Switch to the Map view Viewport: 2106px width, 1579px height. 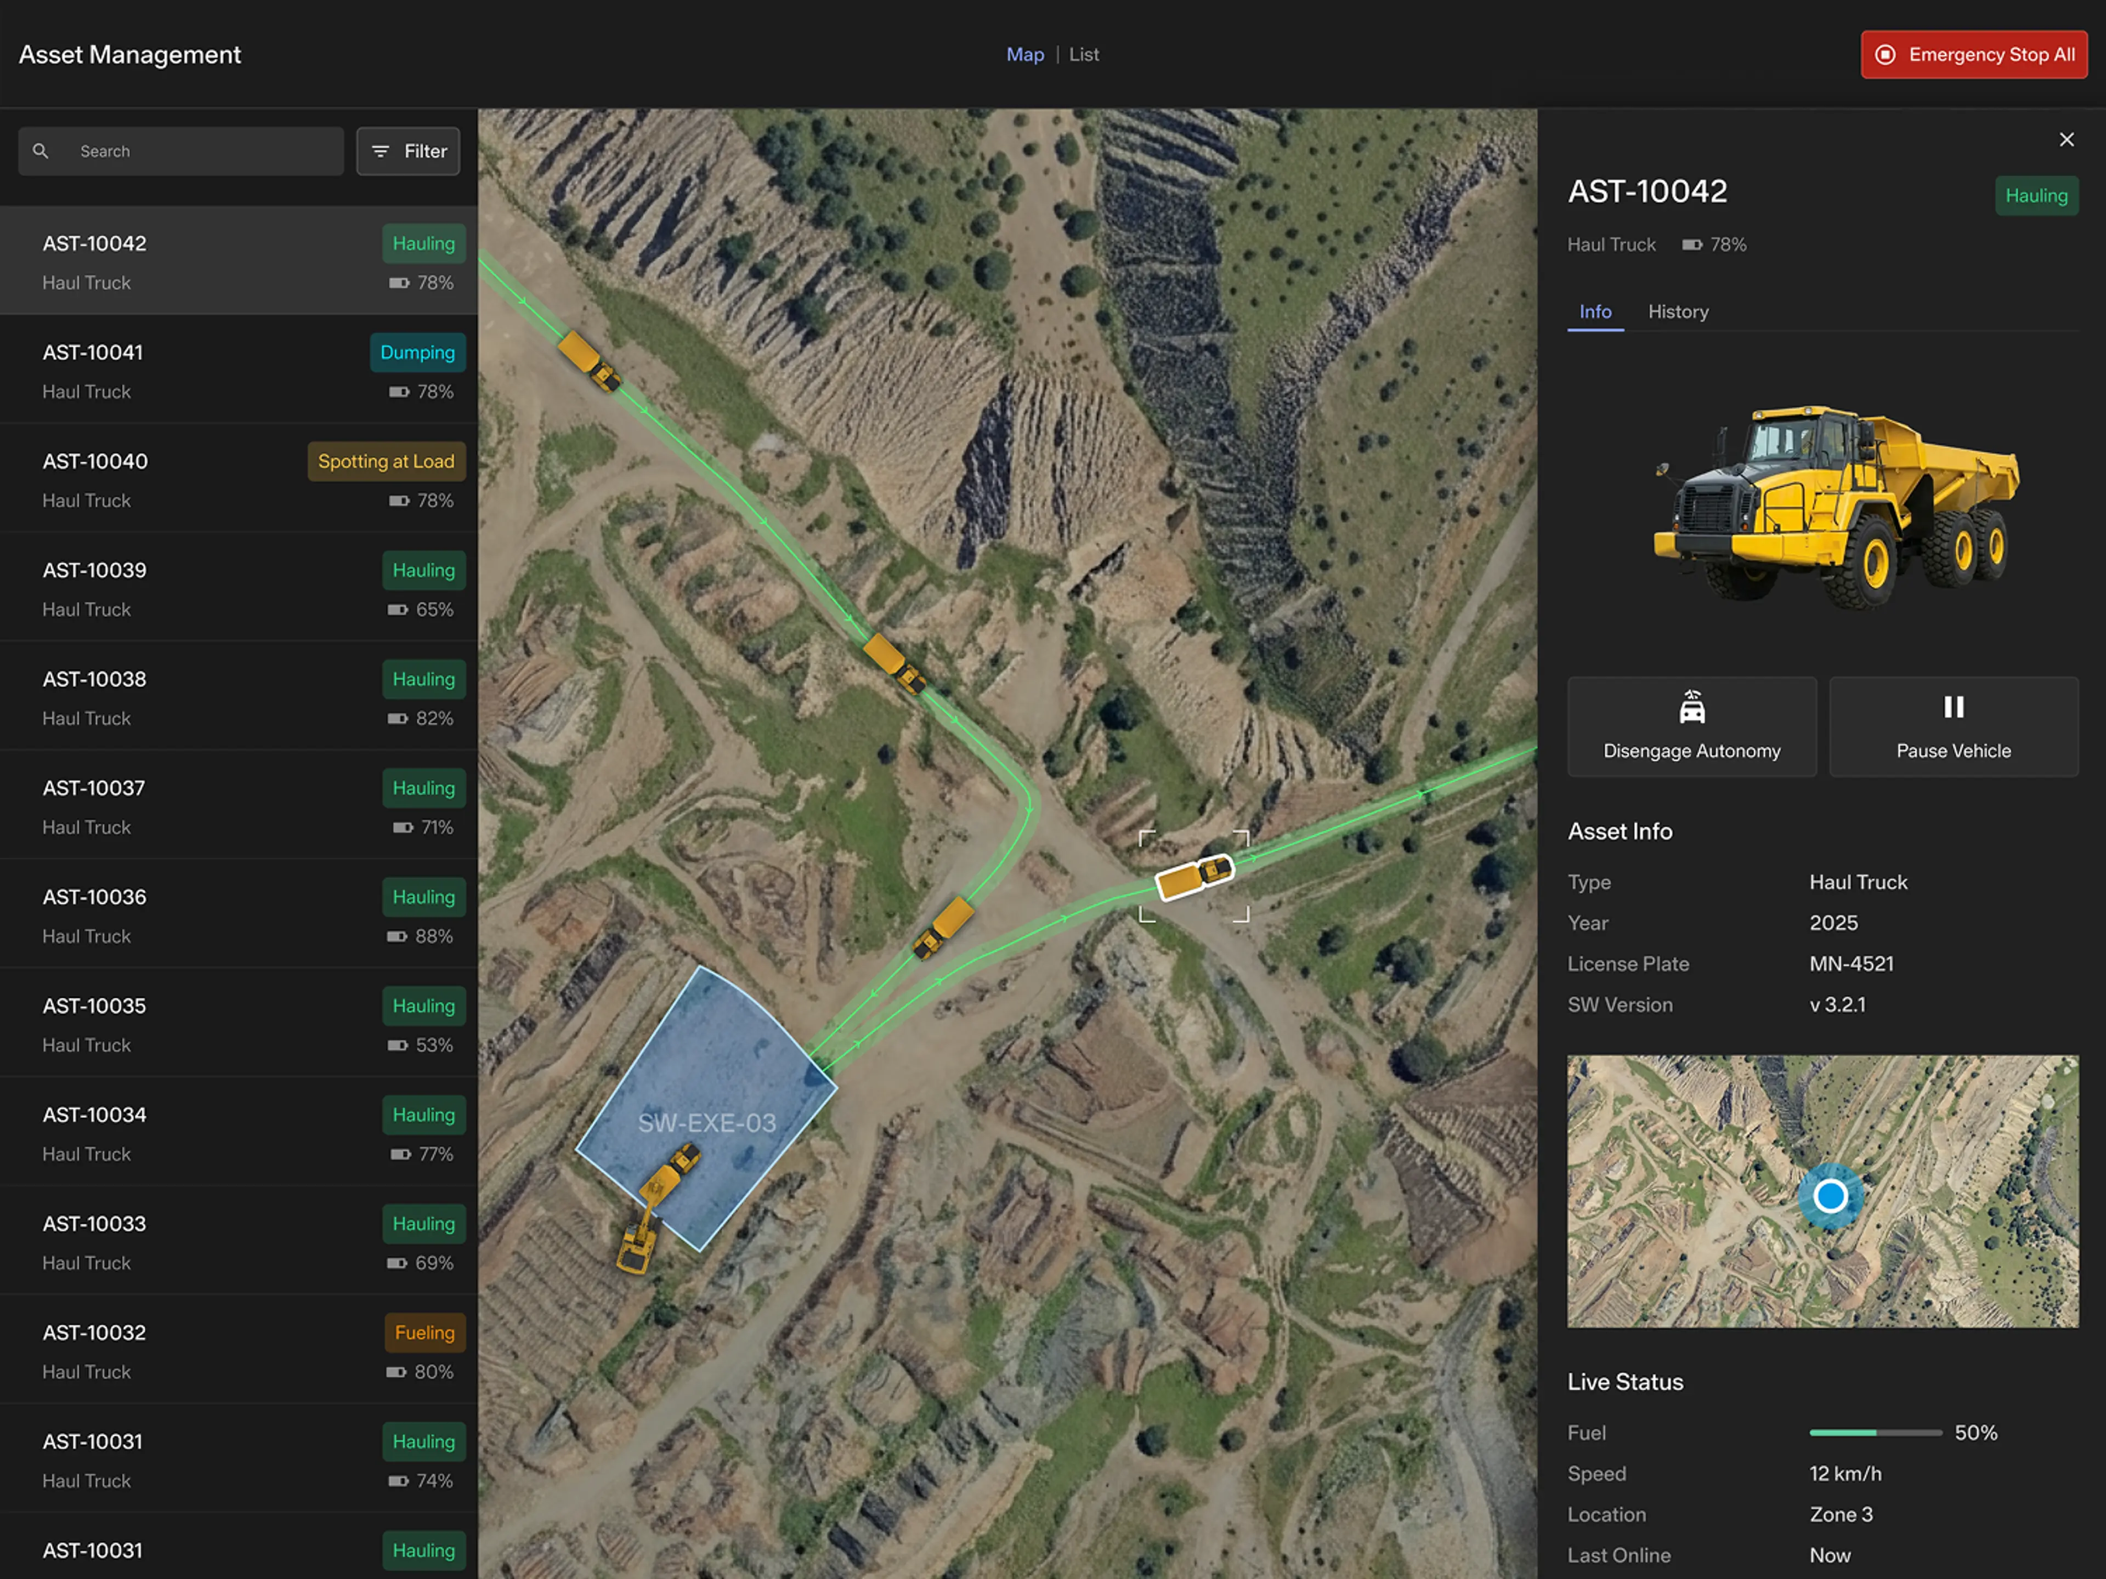pos(1026,54)
